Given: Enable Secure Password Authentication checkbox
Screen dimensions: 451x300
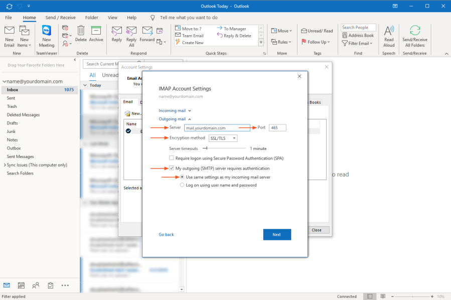Looking at the screenshot, I should [x=172, y=158].
